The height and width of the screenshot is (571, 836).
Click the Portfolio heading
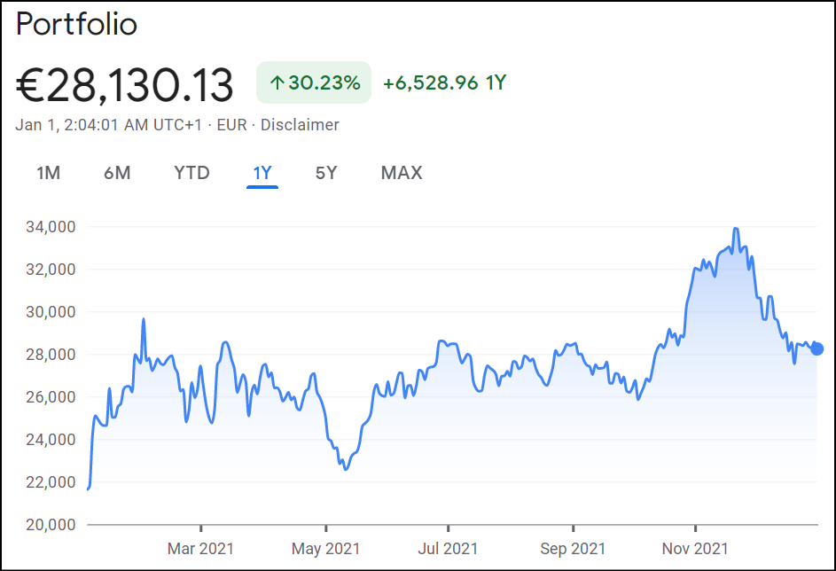(77, 24)
